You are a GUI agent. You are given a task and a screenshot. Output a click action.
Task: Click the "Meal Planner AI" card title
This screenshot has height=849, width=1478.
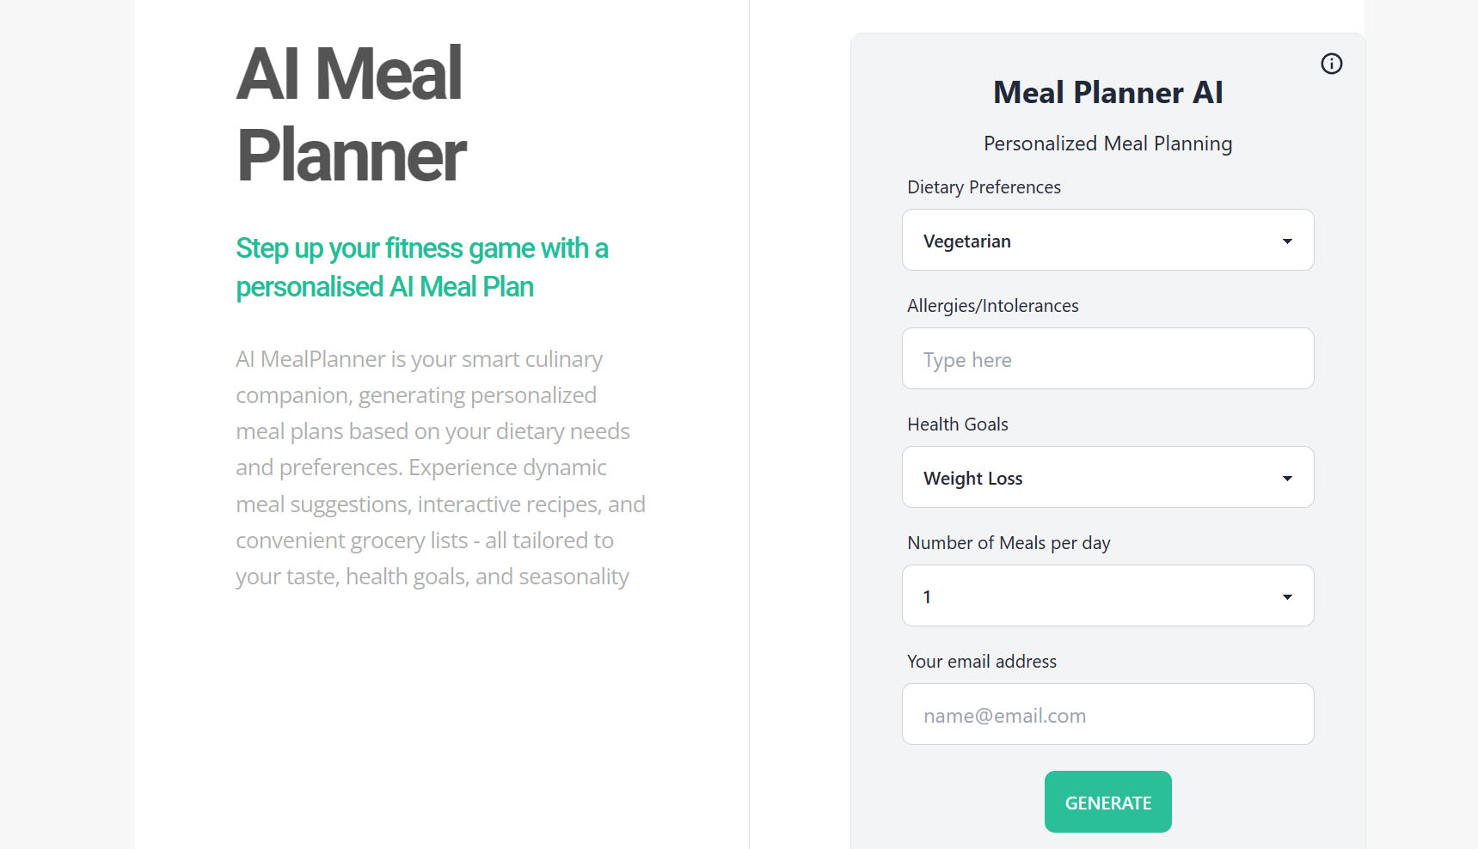tap(1107, 93)
